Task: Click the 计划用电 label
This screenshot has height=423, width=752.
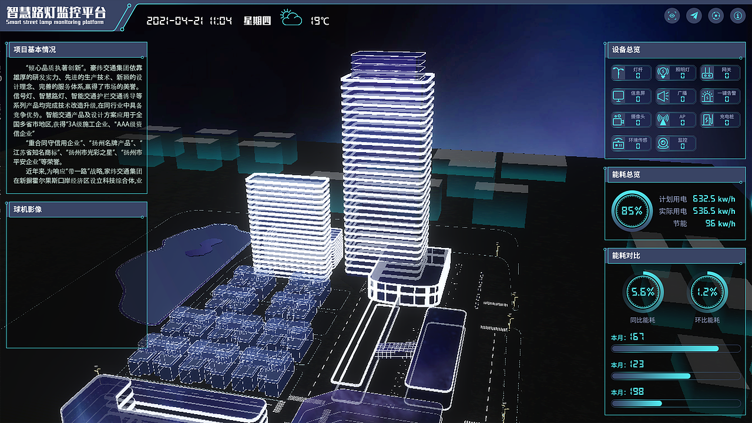Action: click(673, 199)
